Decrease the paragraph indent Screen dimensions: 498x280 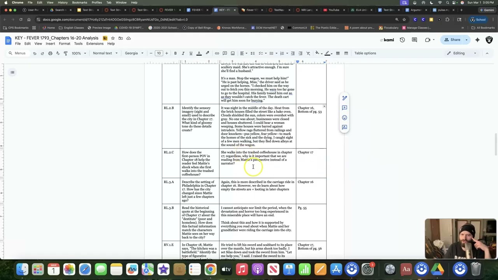click(293, 53)
